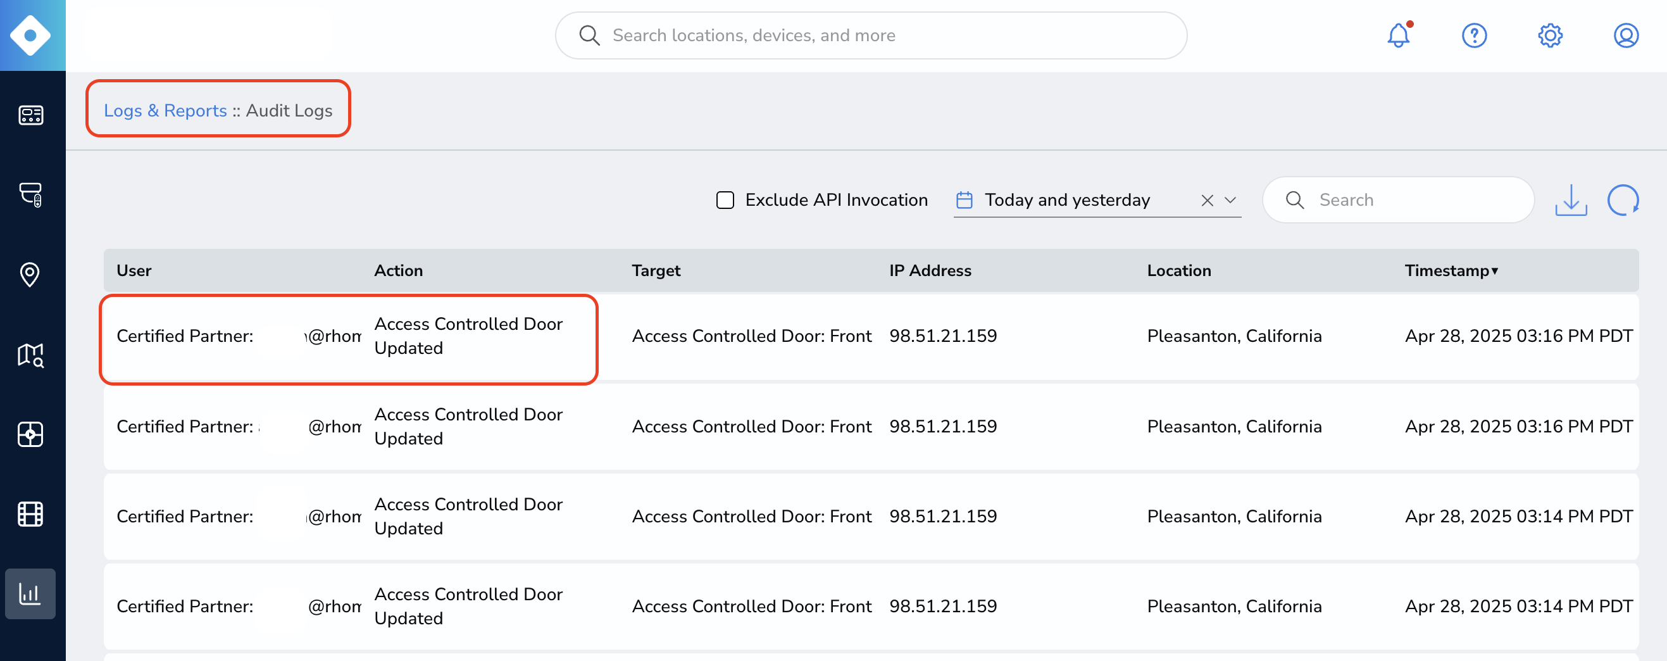Screen dimensions: 1667x661
Task: Click Pleasanton, California in first row
Action: 1234,336
